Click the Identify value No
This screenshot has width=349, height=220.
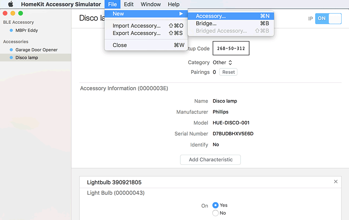(216, 145)
